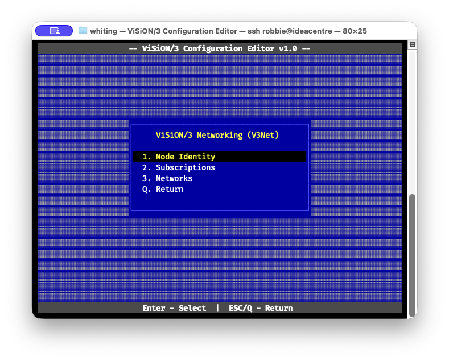Click the pipe separator in the footer
This screenshot has width=449, height=361.
217,308
